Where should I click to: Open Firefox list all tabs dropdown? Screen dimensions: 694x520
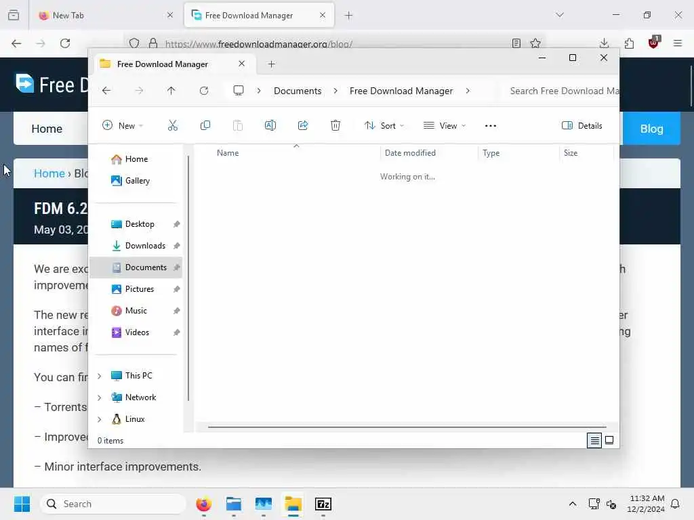click(x=560, y=15)
